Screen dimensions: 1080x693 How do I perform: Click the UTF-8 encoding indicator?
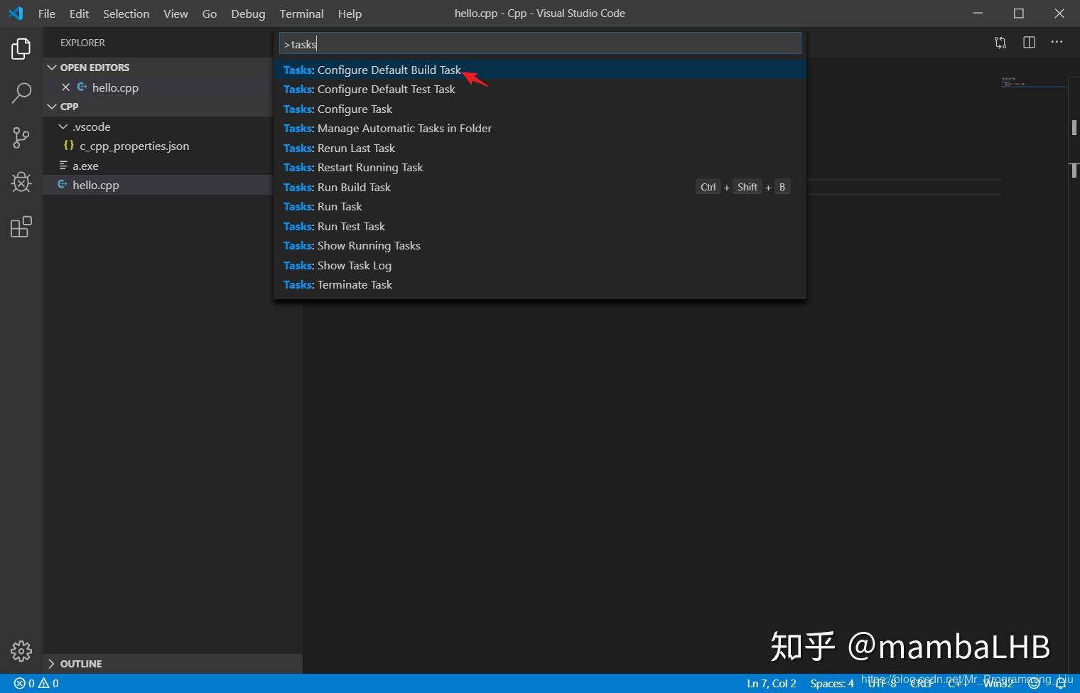click(x=881, y=683)
